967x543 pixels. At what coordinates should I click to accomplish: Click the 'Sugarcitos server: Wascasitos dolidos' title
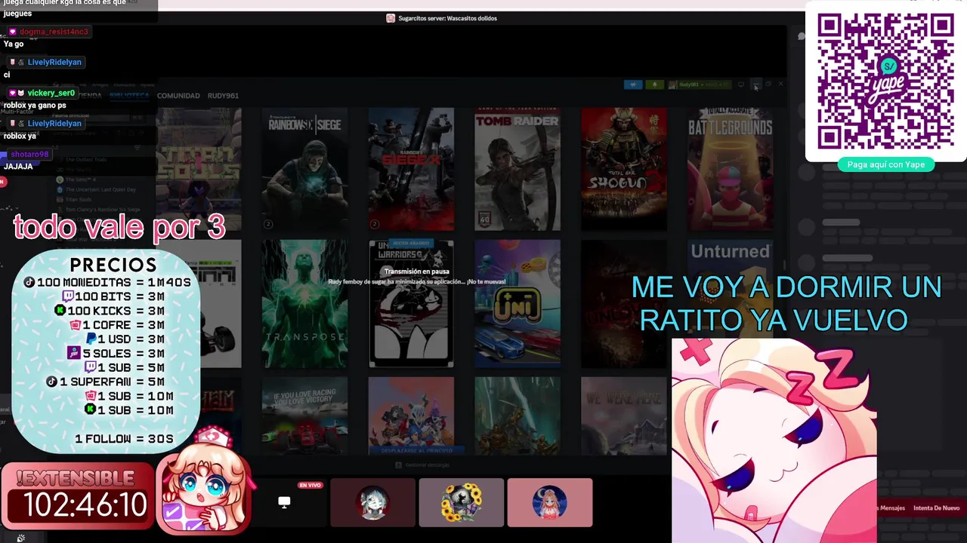click(x=448, y=18)
